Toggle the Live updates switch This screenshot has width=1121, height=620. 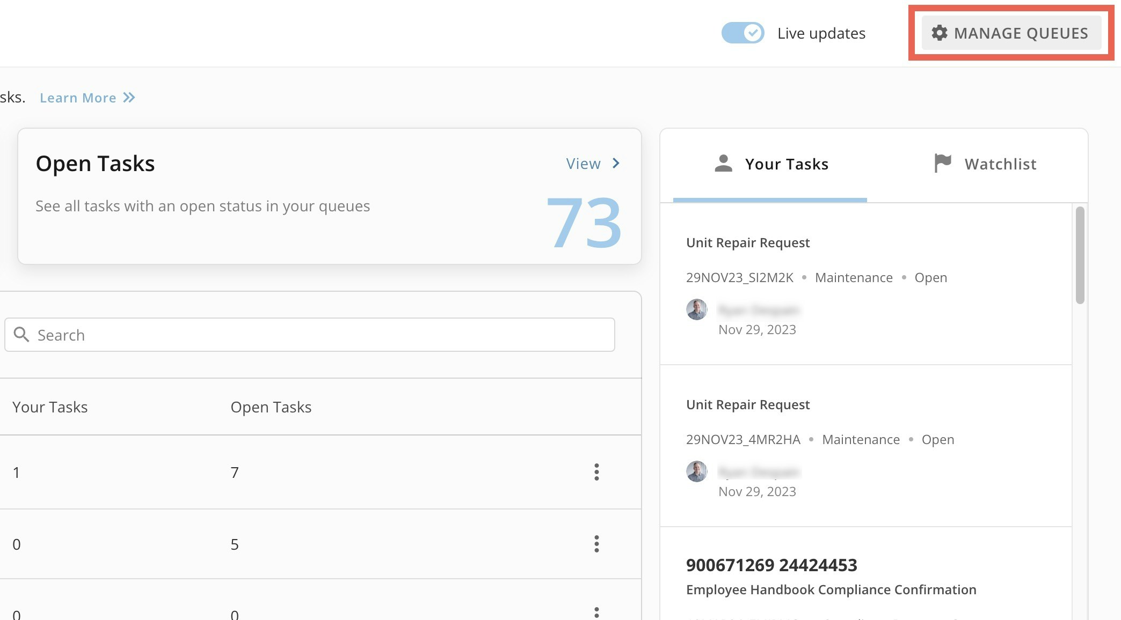point(743,33)
